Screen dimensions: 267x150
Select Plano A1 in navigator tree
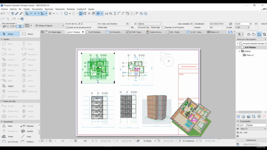pos(250,55)
